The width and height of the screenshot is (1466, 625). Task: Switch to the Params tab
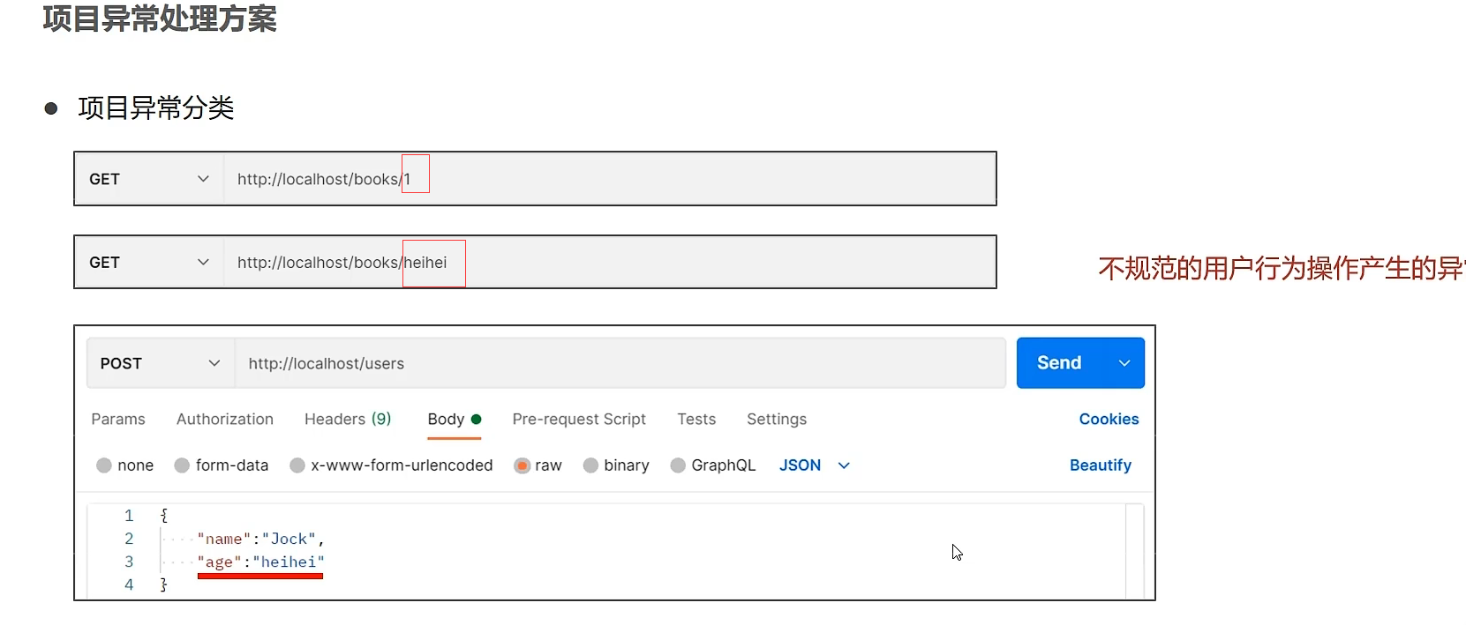[118, 420]
